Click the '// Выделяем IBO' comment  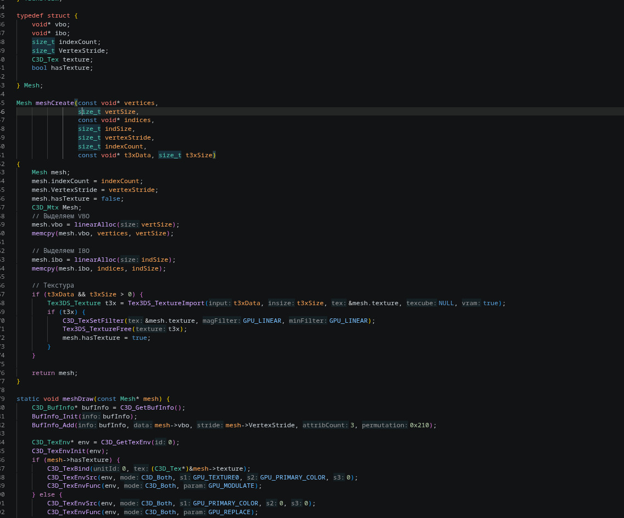60,251
